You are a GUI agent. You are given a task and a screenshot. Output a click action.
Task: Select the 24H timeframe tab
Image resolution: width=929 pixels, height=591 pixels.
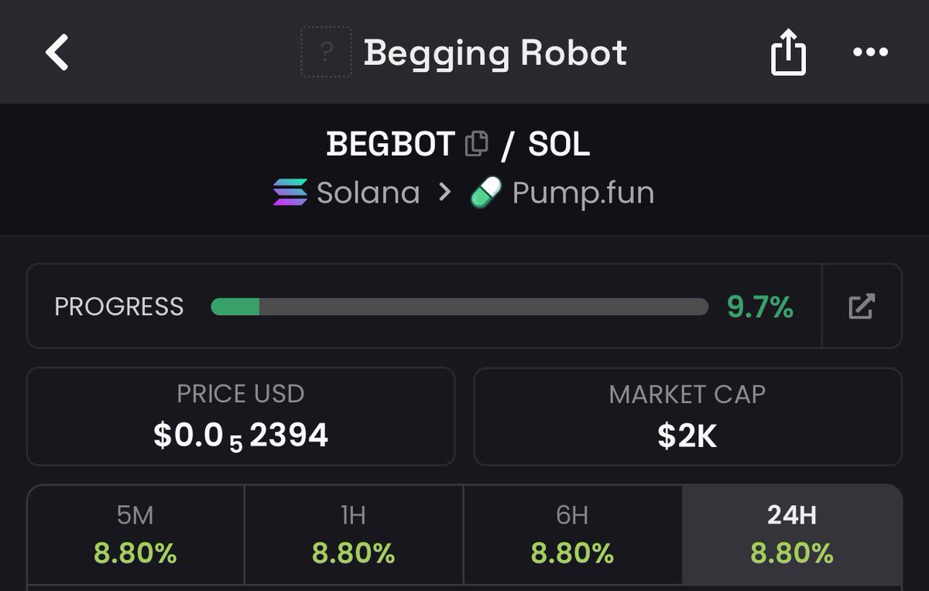click(792, 535)
